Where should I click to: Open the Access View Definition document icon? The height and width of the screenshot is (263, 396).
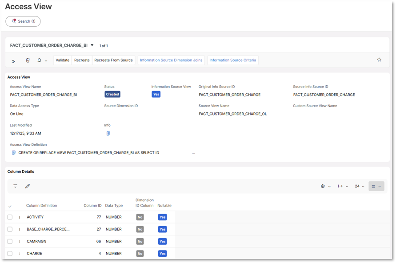[14, 153]
